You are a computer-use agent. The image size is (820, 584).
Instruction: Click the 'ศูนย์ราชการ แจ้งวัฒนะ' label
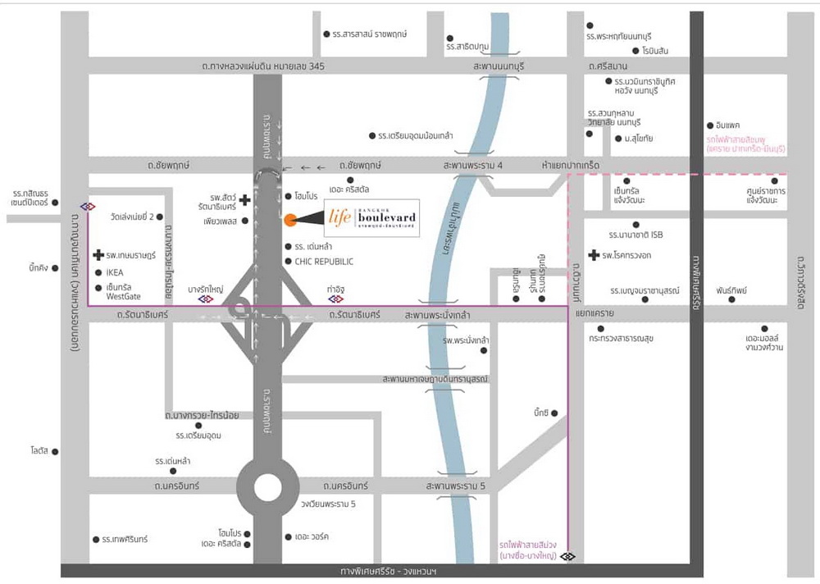coord(766,196)
